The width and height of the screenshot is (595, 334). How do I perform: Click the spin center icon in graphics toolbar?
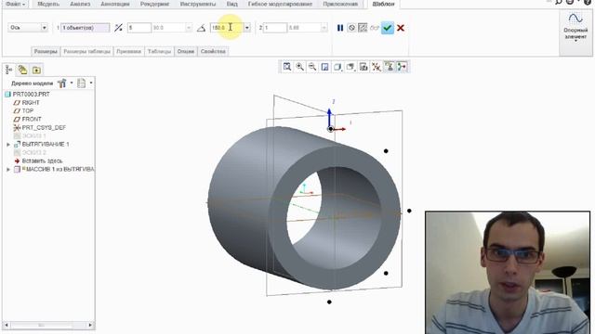click(x=402, y=67)
